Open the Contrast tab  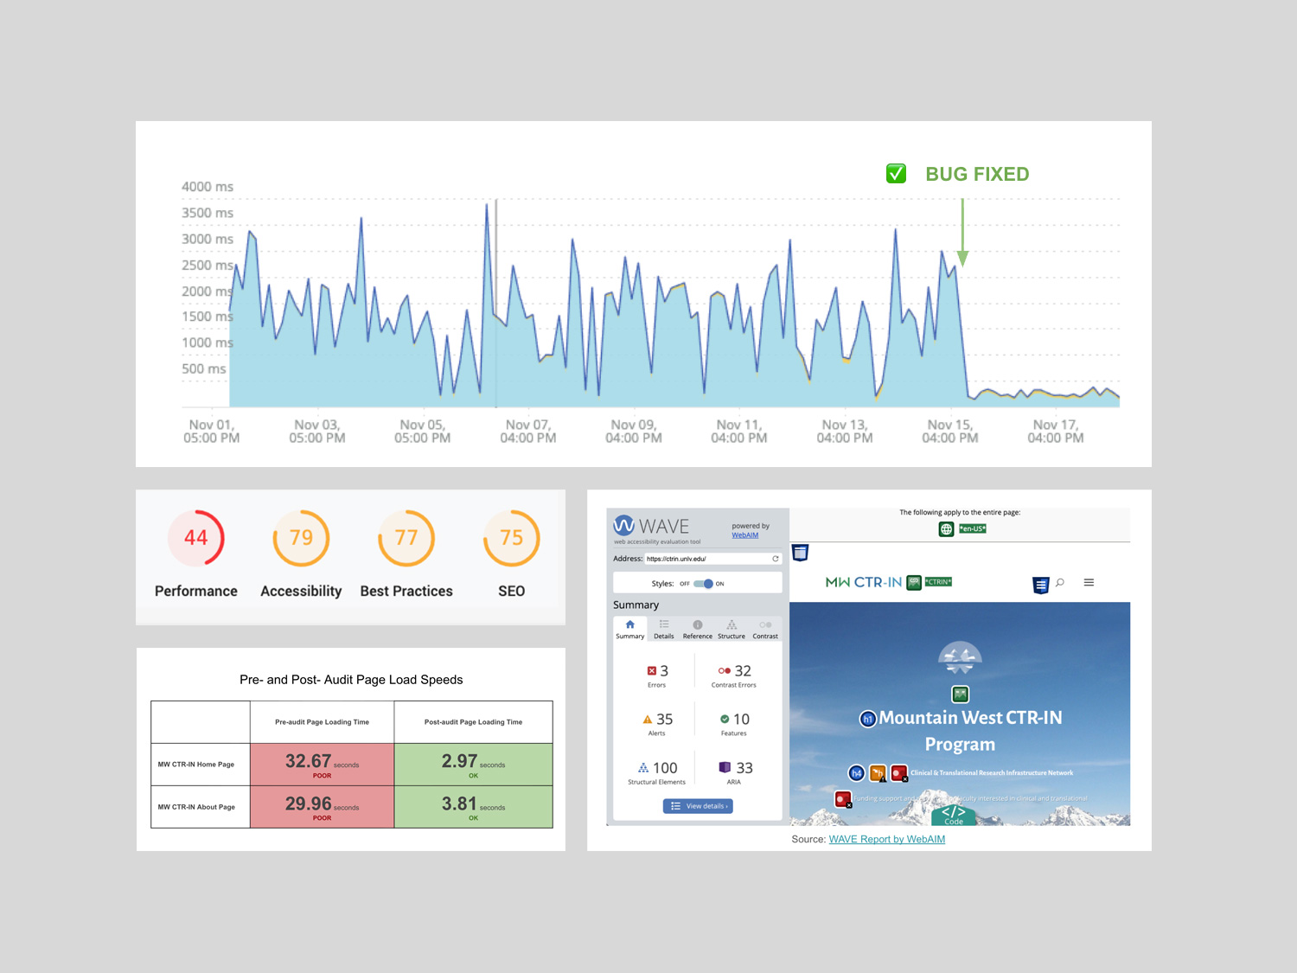(764, 629)
